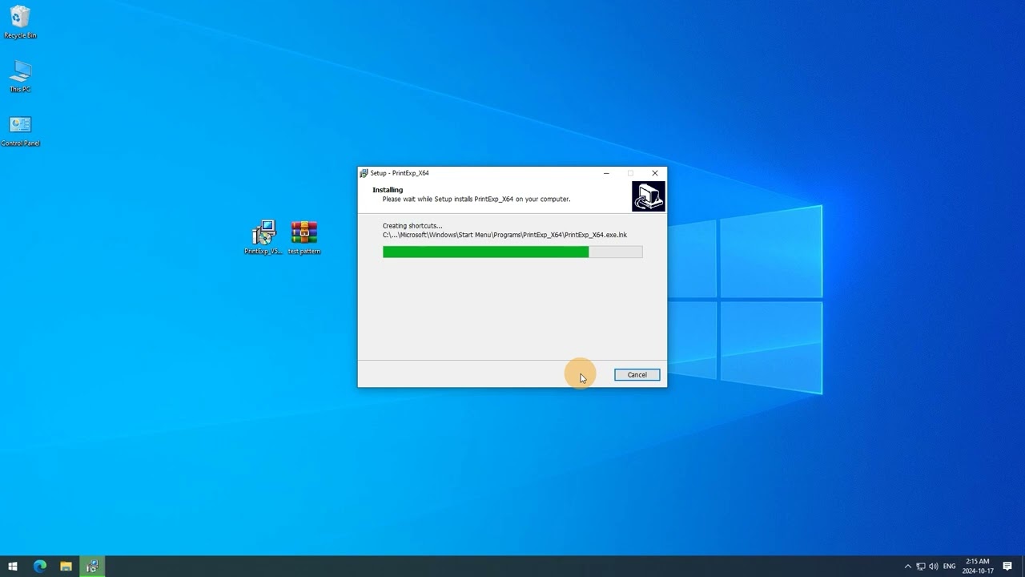The width and height of the screenshot is (1025, 577).
Task: Select the Control Panel desktop icon
Action: point(20,131)
